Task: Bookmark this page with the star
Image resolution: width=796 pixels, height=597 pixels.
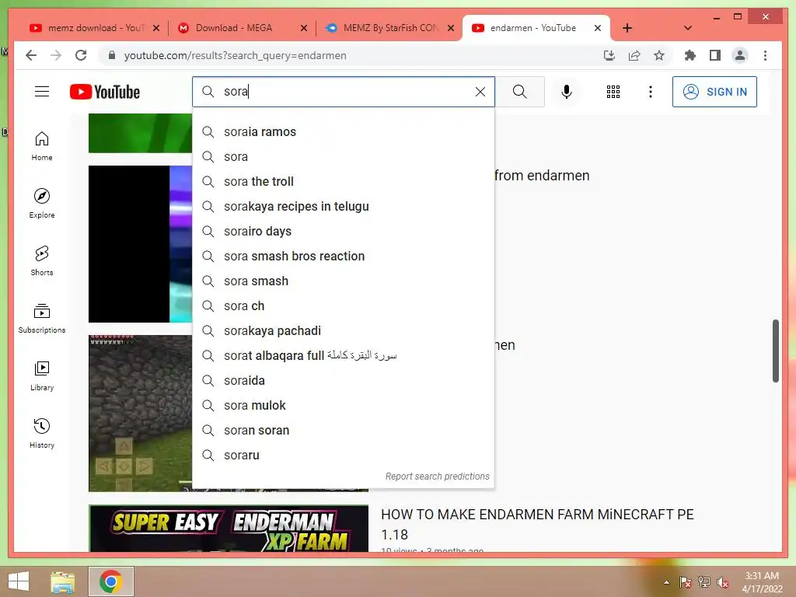Action: tap(659, 55)
